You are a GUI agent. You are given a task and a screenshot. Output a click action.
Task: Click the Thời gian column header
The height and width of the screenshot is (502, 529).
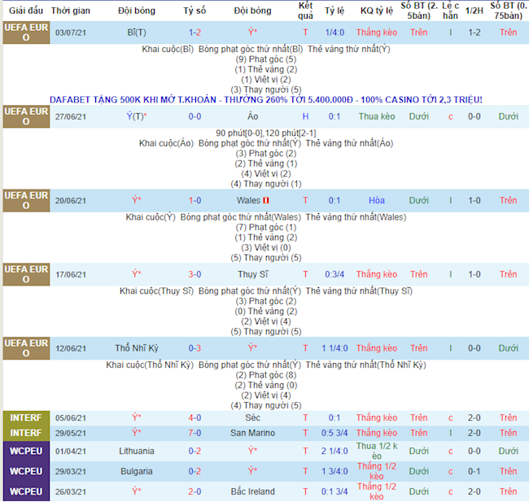(x=71, y=11)
